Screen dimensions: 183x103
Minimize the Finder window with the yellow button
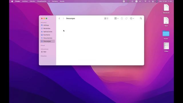click(x=44, y=18)
